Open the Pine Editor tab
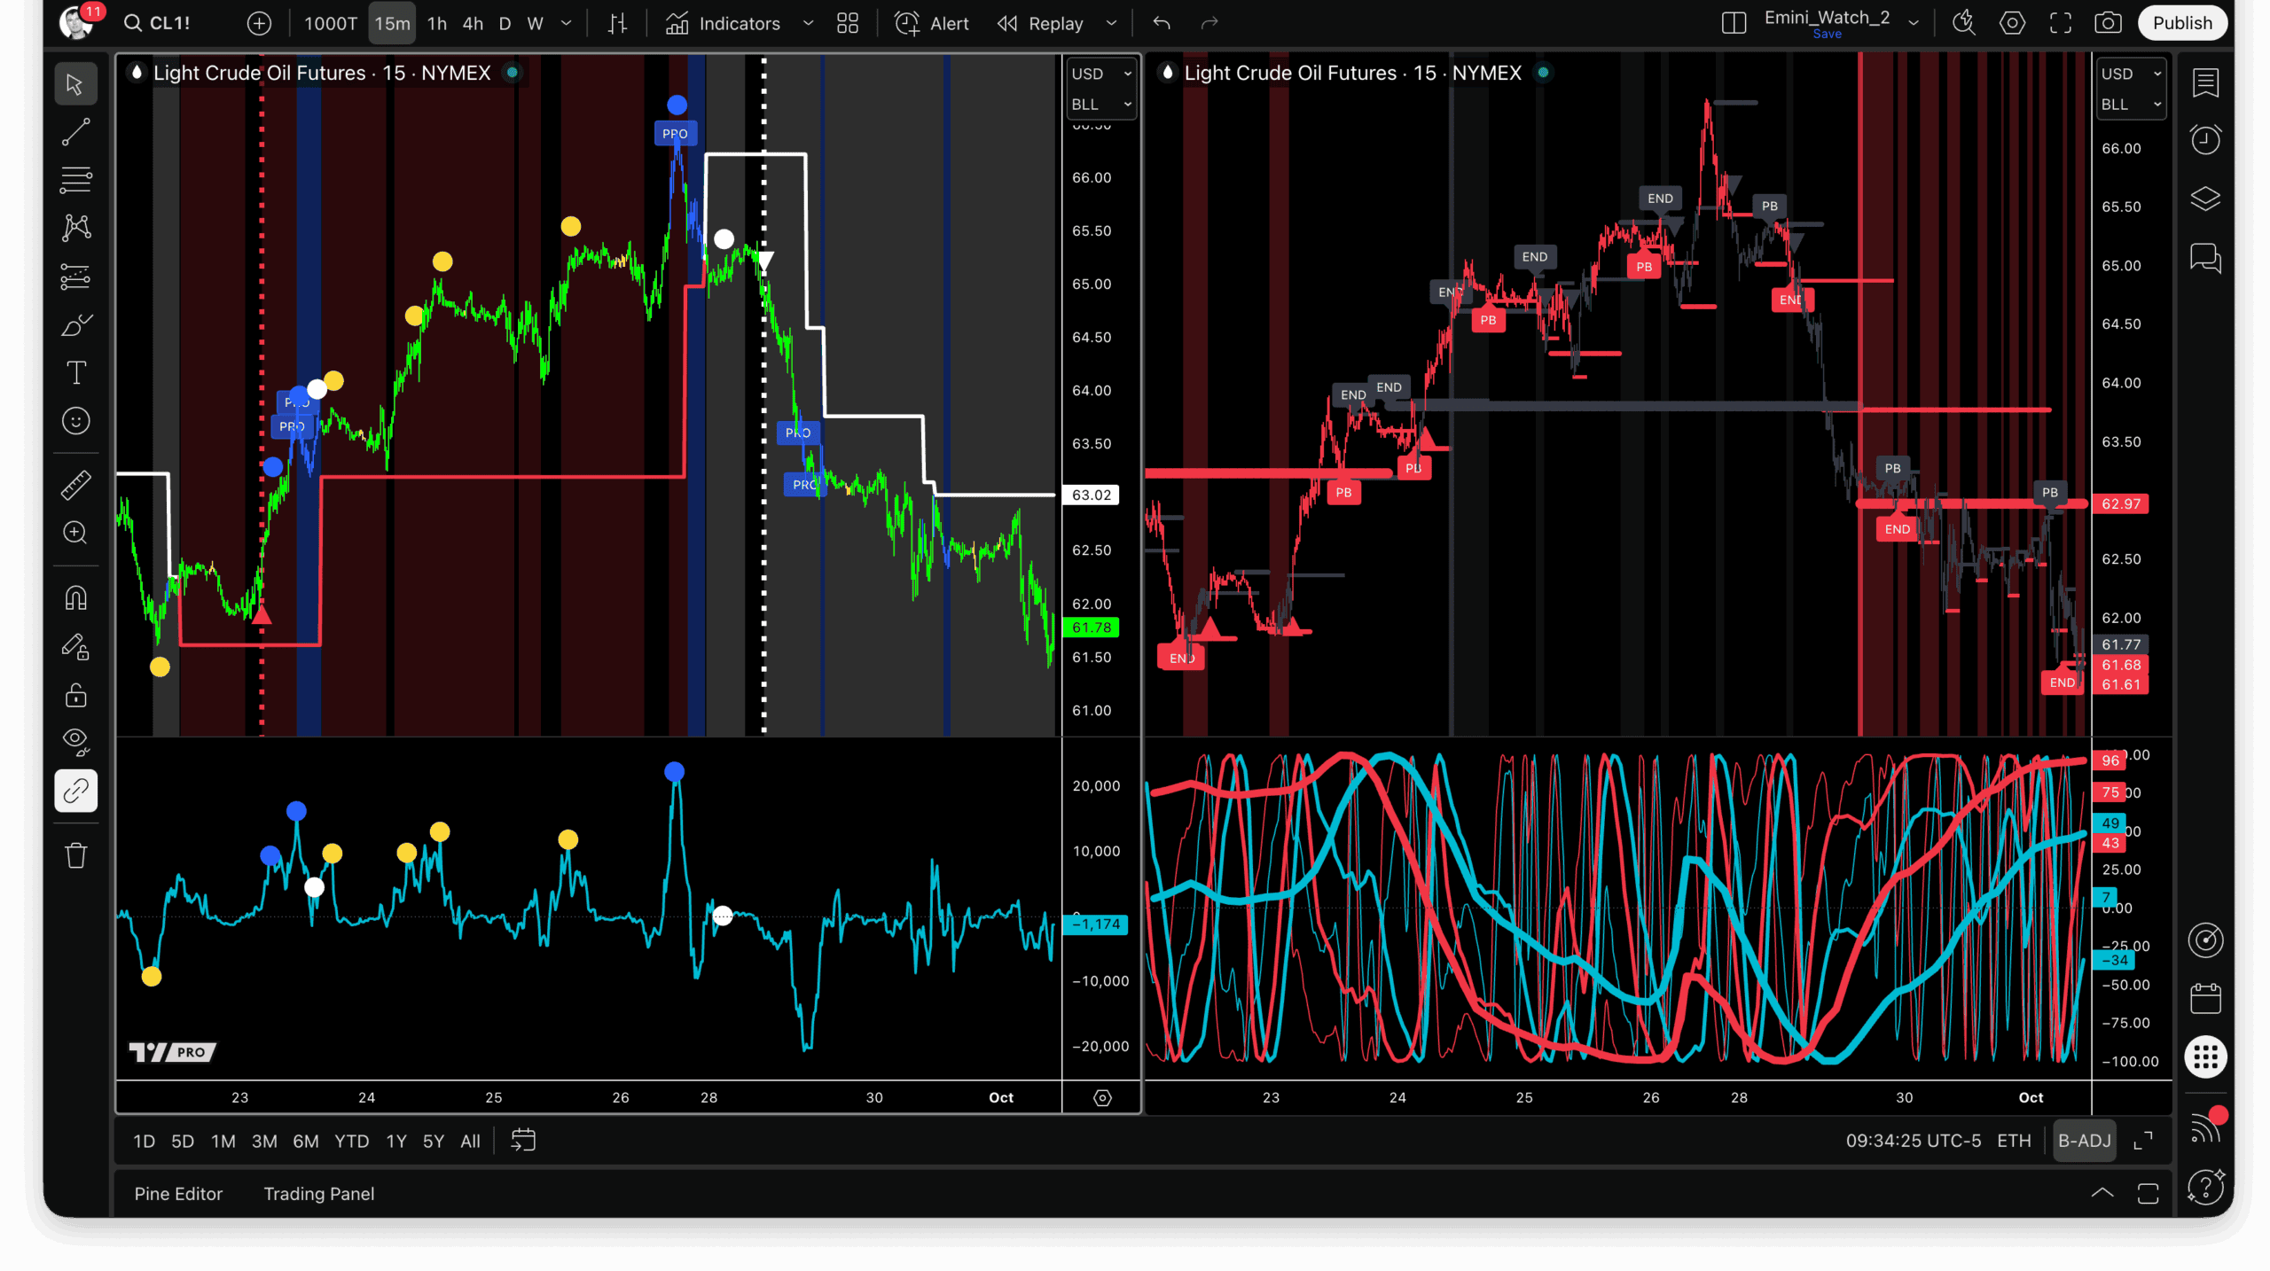The height and width of the screenshot is (1271, 2270). pyautogui.click(x=178, y=1194)
